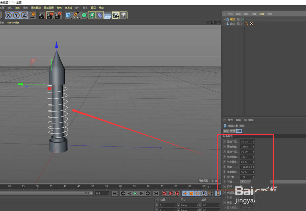Switch to the 坐标 tab in attributes

pos(232,131)
